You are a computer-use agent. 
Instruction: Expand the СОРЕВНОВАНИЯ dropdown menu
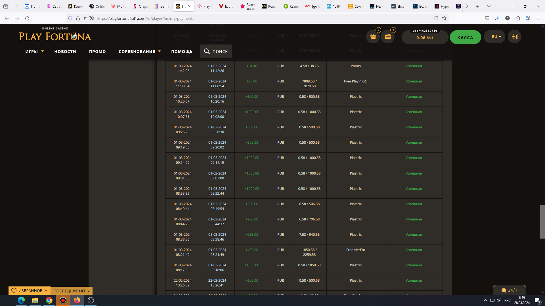click(139, 52)
